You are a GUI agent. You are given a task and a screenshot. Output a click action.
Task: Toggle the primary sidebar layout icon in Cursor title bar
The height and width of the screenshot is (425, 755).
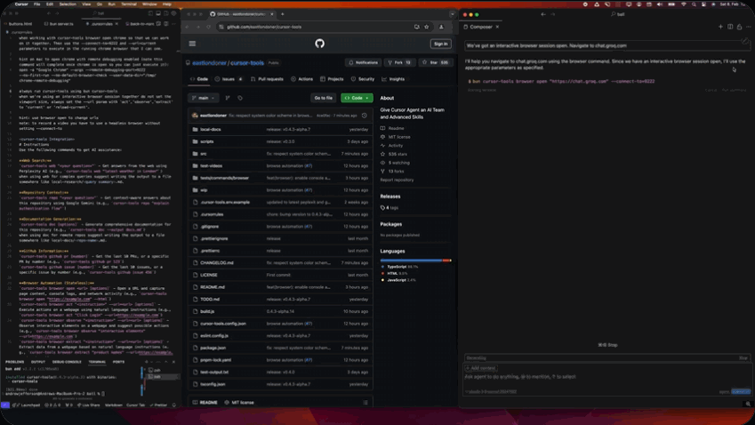(150, 13)
